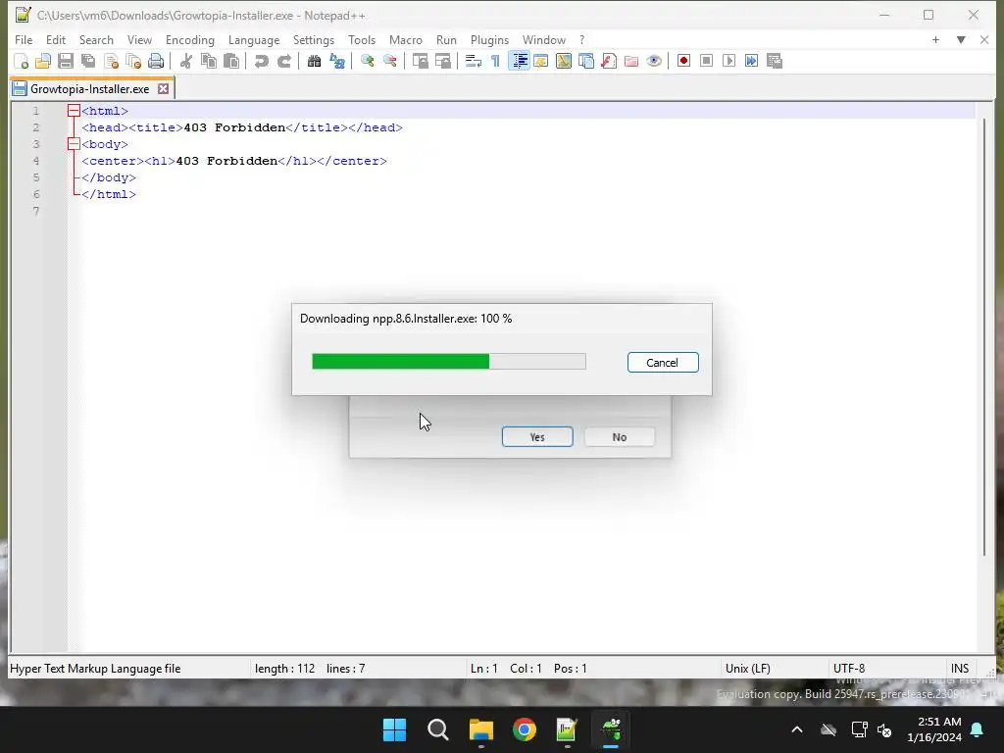The height and width of the screenshot is (753, 1004).
Task: Click the Zoom Out magnifier icon
Action: tap(389, 61)
